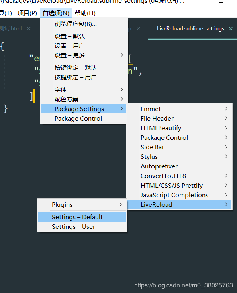Switch to LiveReload.sublime-settings tab
The image size is (237, 293).
click(x=190, y=28)
